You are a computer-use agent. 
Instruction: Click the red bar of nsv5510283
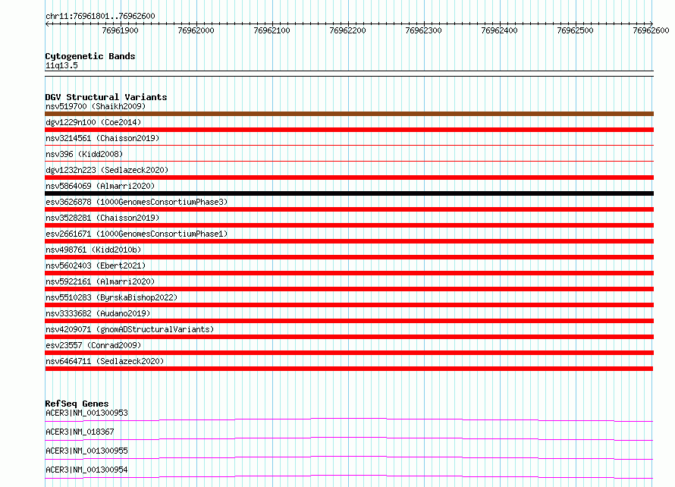click(349, 305)
